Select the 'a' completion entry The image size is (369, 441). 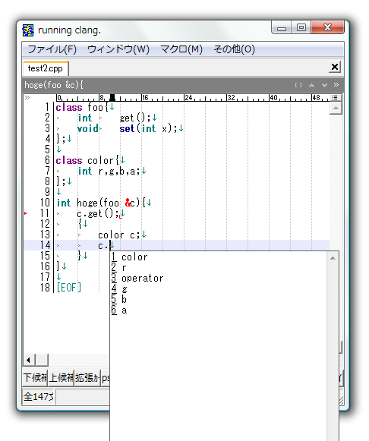click(x=218, y=310)
